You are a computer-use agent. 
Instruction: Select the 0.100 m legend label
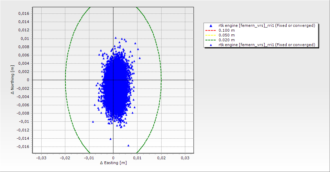pos(227,31)
